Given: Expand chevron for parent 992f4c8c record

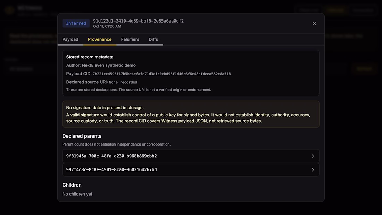Looking at the screenshot, I should (x=313, y=169).
